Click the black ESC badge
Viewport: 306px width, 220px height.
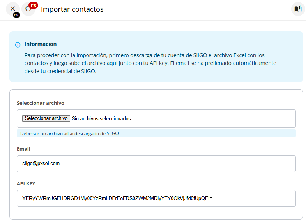click(16, 15)
